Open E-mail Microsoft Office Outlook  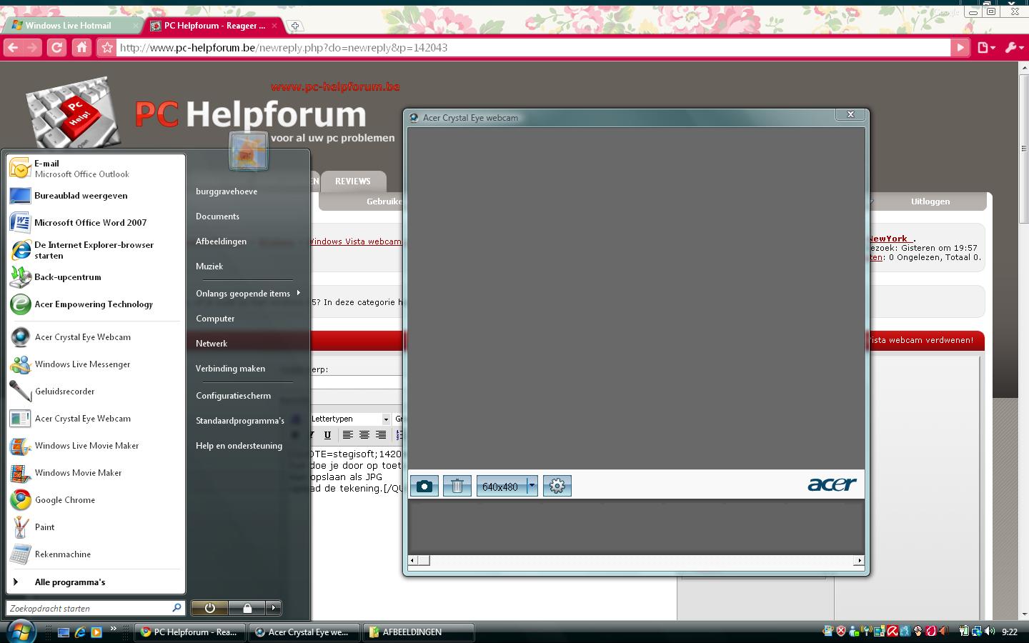coord(96,169)
